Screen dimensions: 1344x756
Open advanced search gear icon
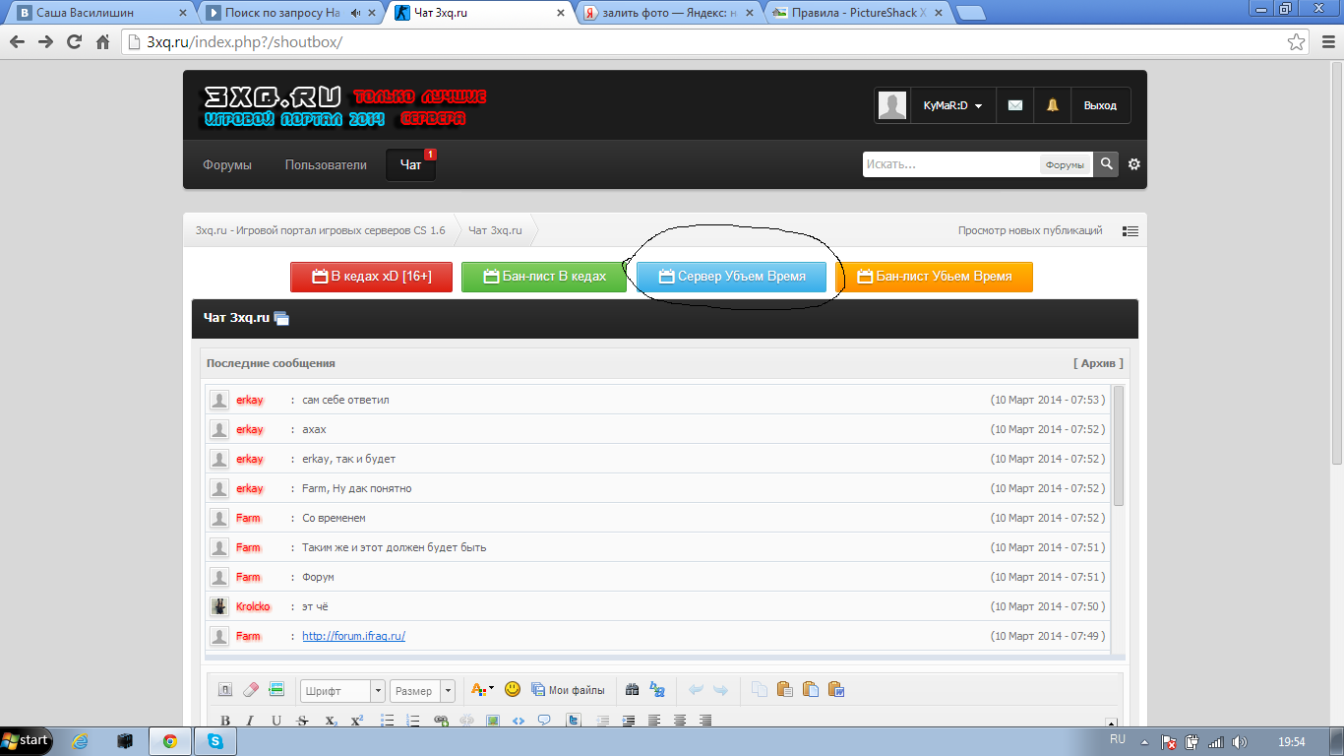1134,164
